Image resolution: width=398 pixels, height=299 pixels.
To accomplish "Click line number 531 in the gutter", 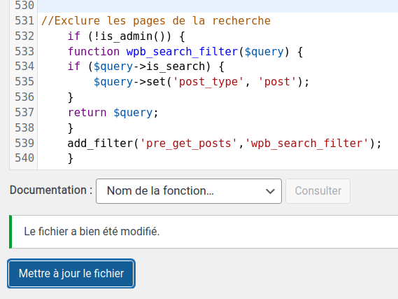I will (24, 21).
